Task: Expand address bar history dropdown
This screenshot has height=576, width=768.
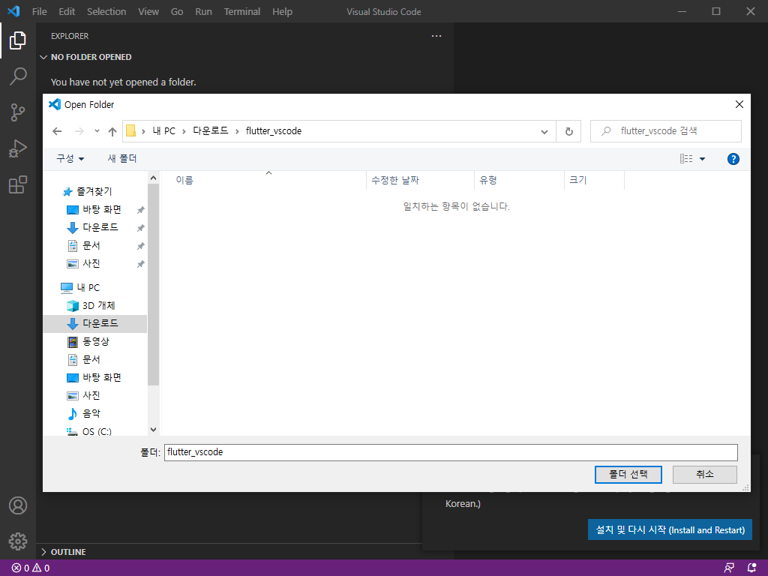Action: (x=544, y=131)
